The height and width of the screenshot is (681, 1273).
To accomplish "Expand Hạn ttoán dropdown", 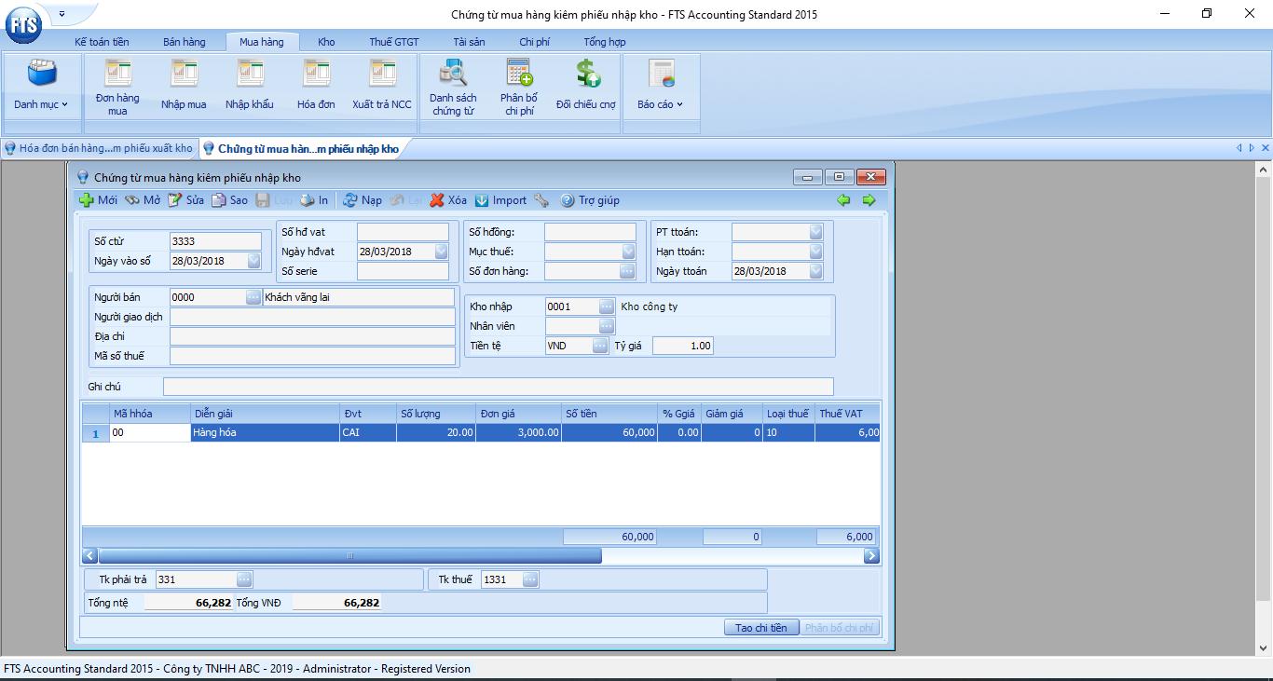I will [815, 252].
